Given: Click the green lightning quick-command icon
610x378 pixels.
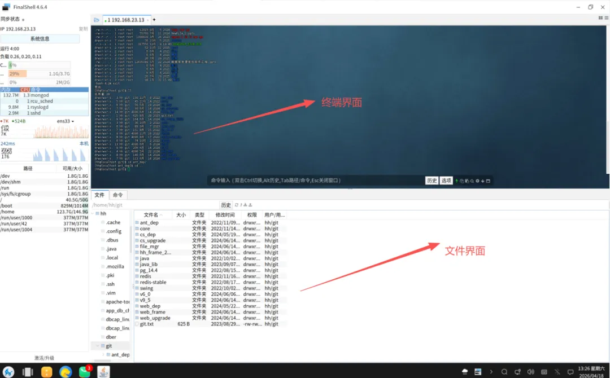Looking at the screenshot, I should click(457, 181).
